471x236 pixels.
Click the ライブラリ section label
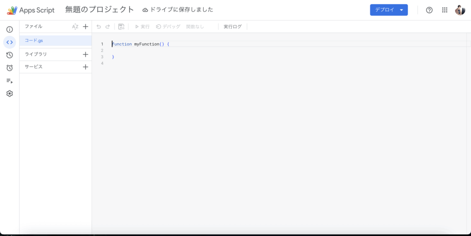tap(36, 54)
